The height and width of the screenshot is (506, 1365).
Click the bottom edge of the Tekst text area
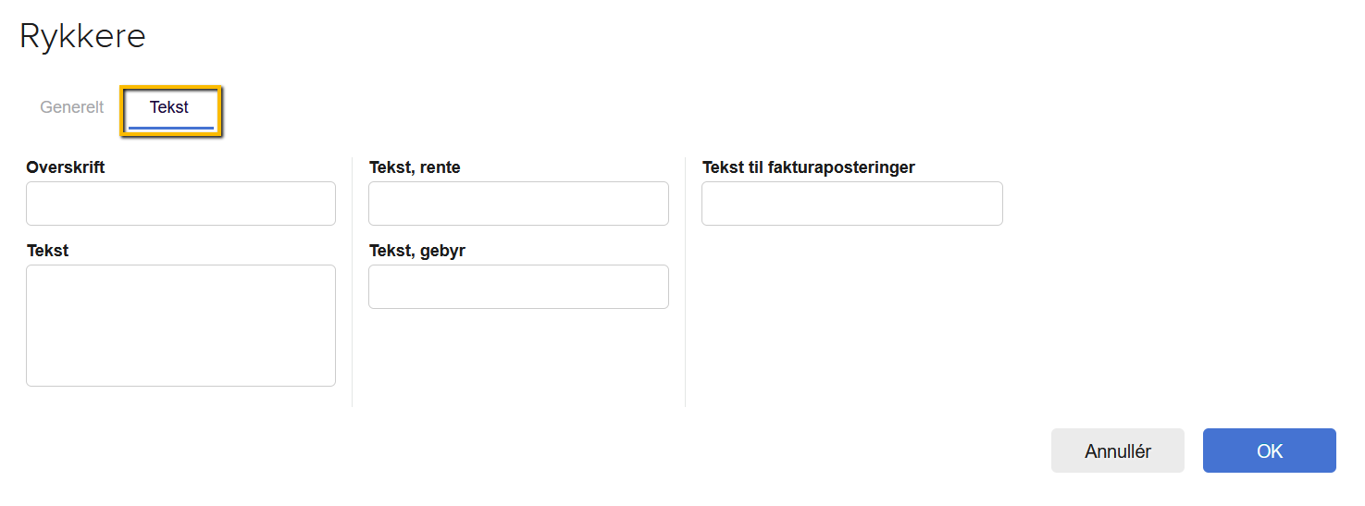click(x=180, y=386)
